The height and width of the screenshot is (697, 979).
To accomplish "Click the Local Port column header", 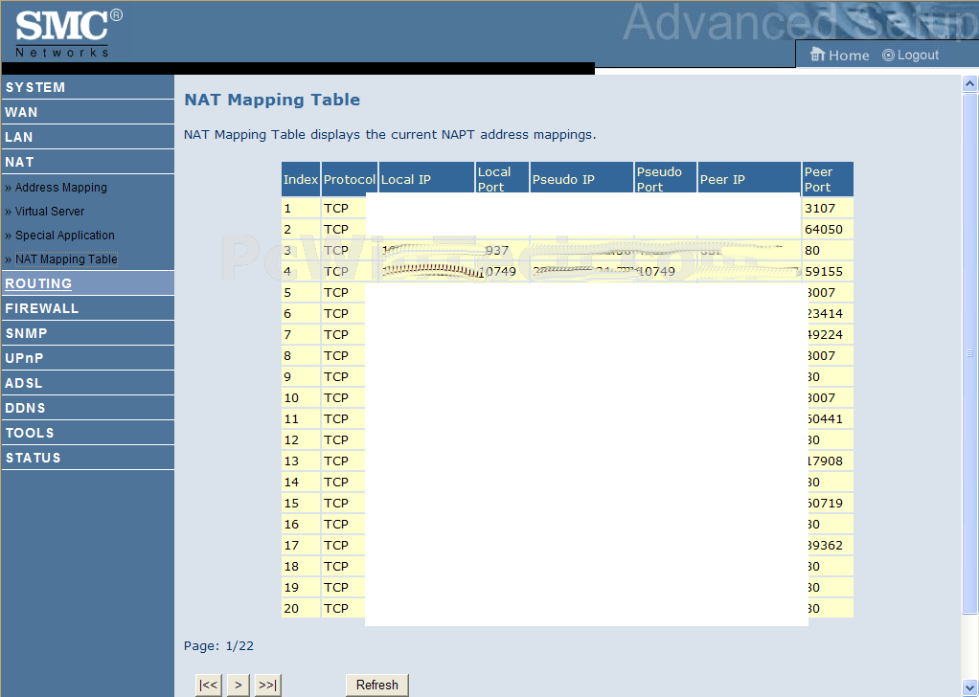I will 503,179.
